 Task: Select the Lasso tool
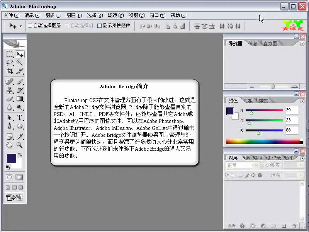pos(9,63)
